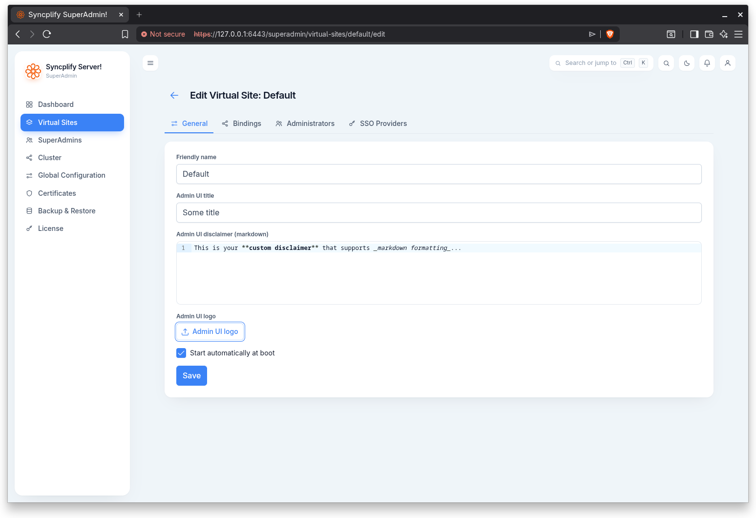Viewport: 756px width, 518px height.
Task: Open Certificates page
Action: point(72,193)
